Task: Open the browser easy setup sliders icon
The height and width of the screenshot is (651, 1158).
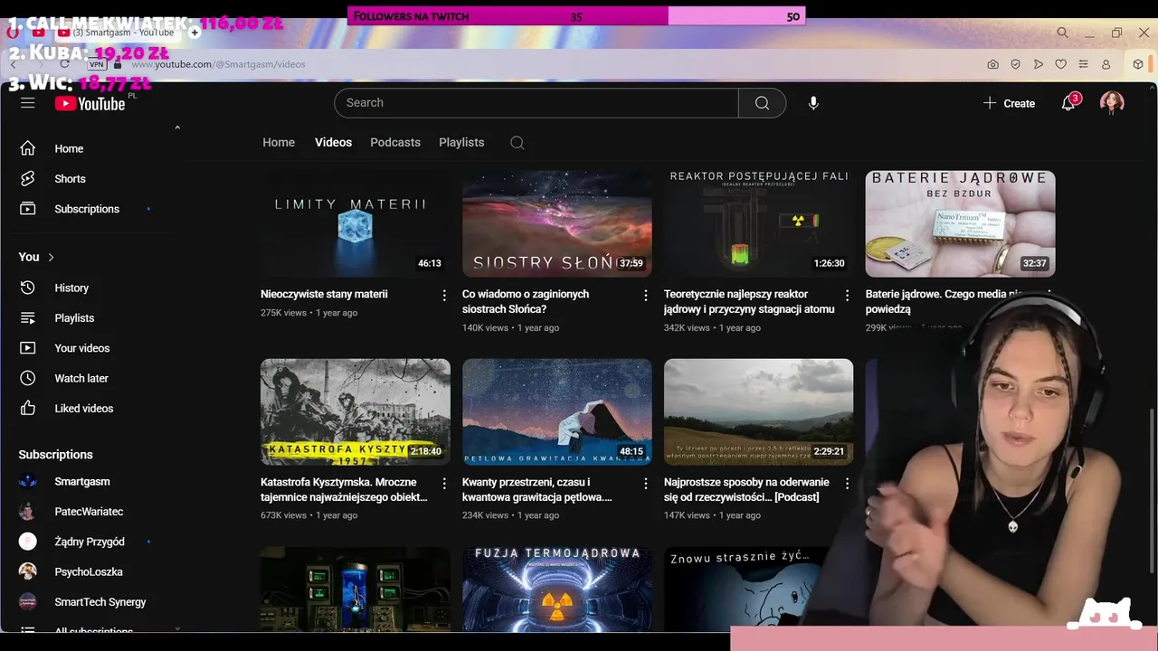Action: click(1083, 64)
